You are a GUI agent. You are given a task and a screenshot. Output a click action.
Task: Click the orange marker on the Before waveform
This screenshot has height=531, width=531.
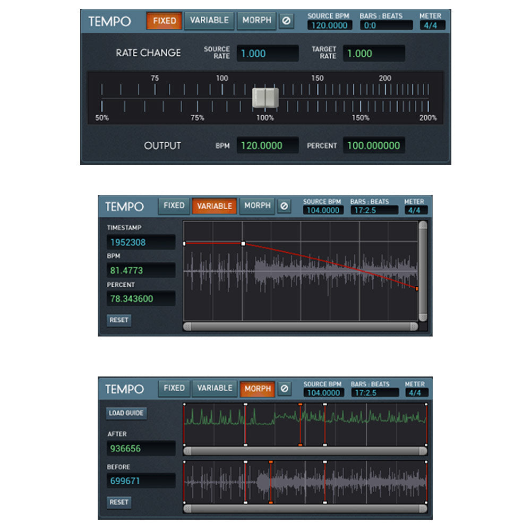click(x=270, y=462)
